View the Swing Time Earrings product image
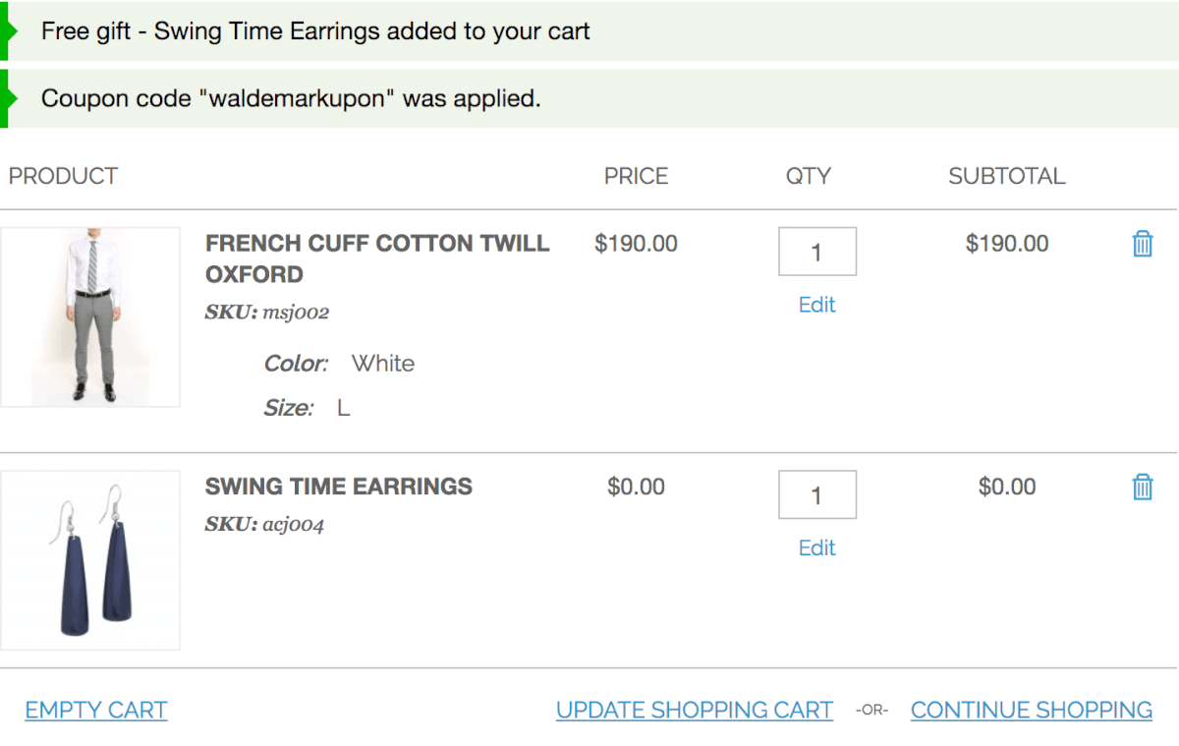The width and height of the screenshot is (1179, 746). tap(90, 560)
